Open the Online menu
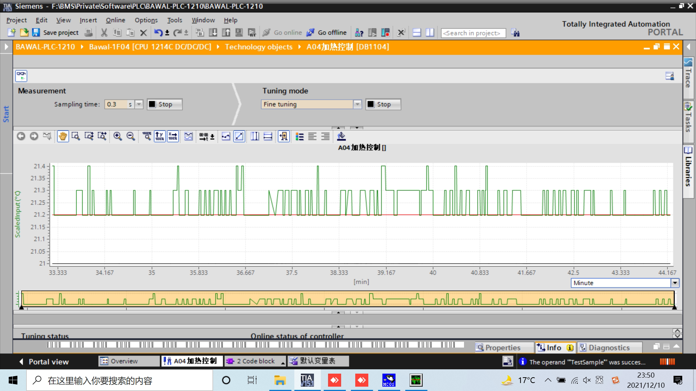This screenshot has width=696, height=391. tap(115, 20)
